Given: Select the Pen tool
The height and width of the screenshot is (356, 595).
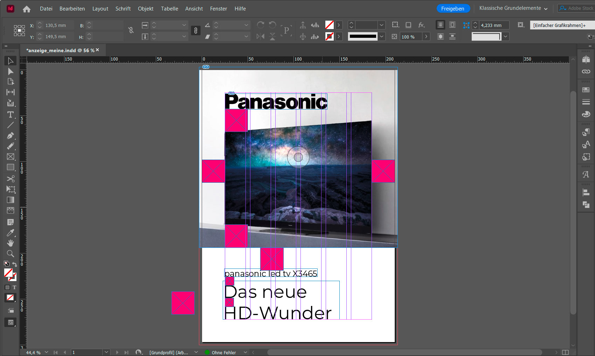Looking at the screenshot, I should pos(11,135).
